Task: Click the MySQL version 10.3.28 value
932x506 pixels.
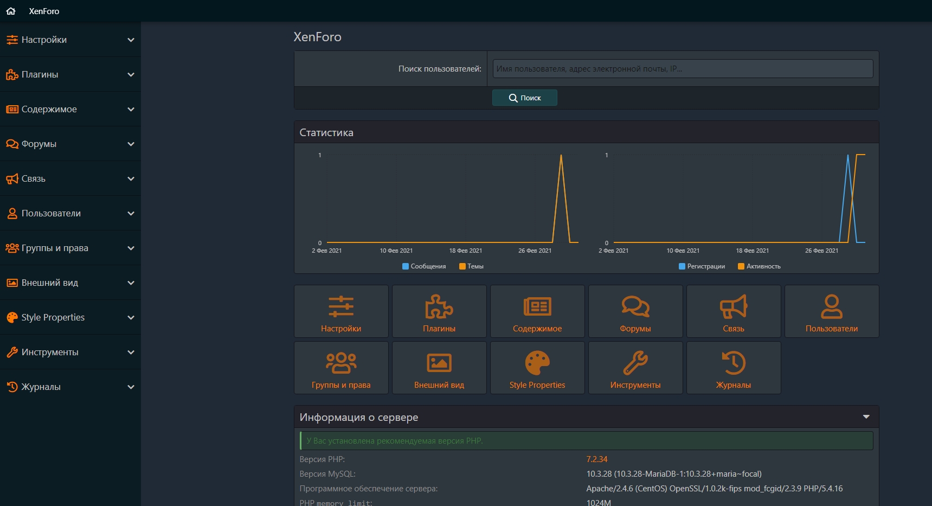Action: click(x=674, y=474)
